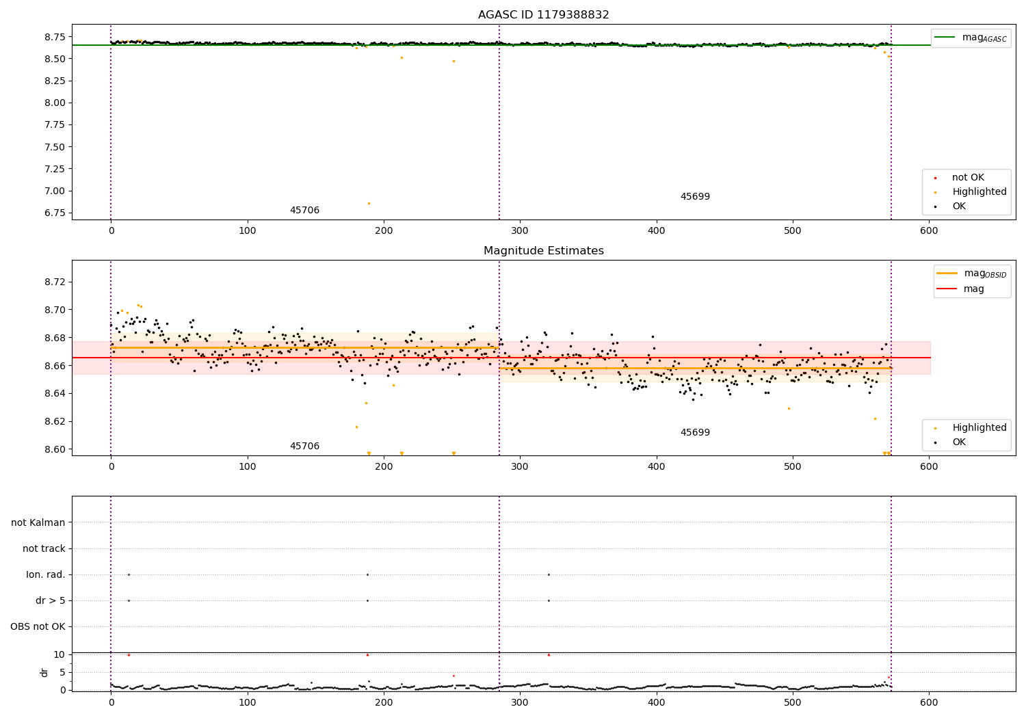Click label 45699 in Magnitude Estimates plot
This screenshot has width=1026, height=718.
pyautogui.click(x=695, y=433)
